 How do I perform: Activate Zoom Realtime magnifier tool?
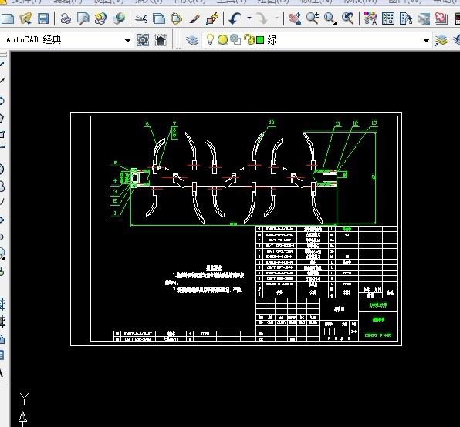click(313, 18)
